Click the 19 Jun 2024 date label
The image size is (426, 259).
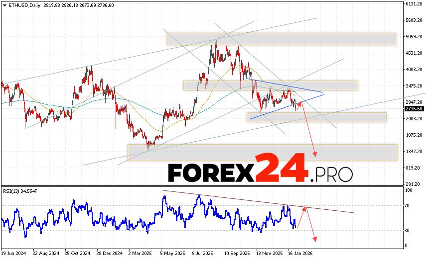pyautogui.click(x=13, y=253)
